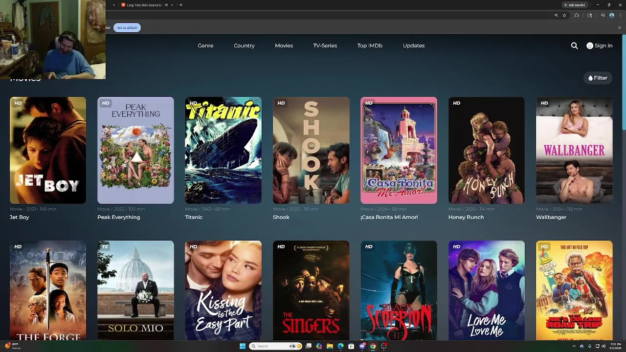Screen dimensions: 626x352
Task: Close the Long Time (feat. Quavo) tab
Action: [172, 5]
